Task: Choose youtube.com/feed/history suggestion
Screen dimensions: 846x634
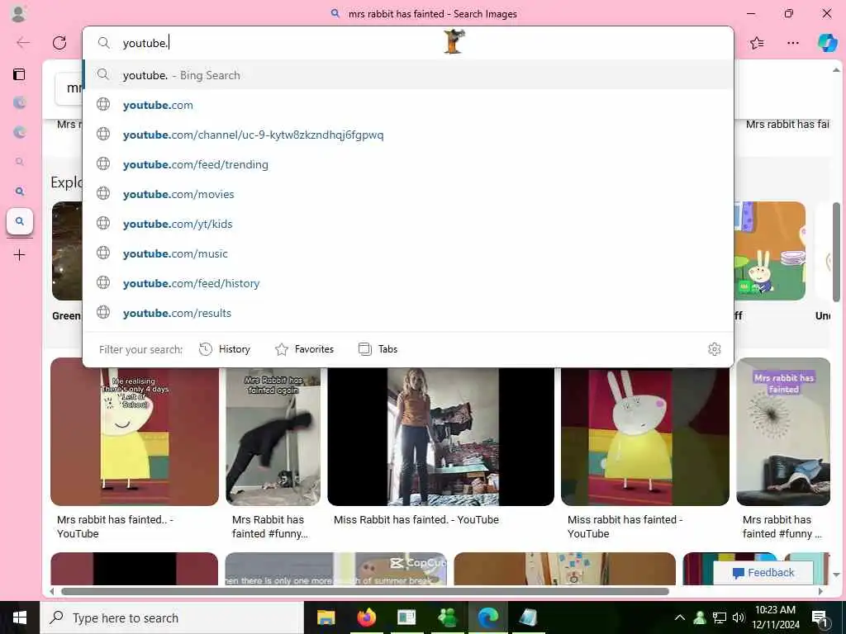Action: [x=408, y=283]
